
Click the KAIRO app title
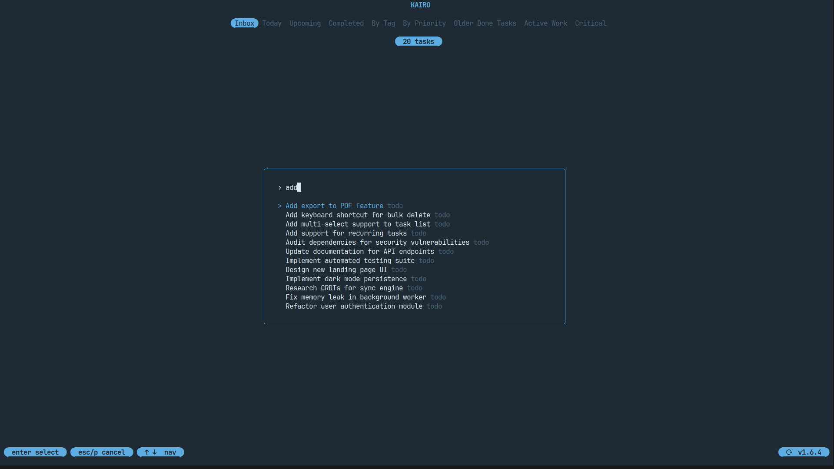click(x=420, y=5)
